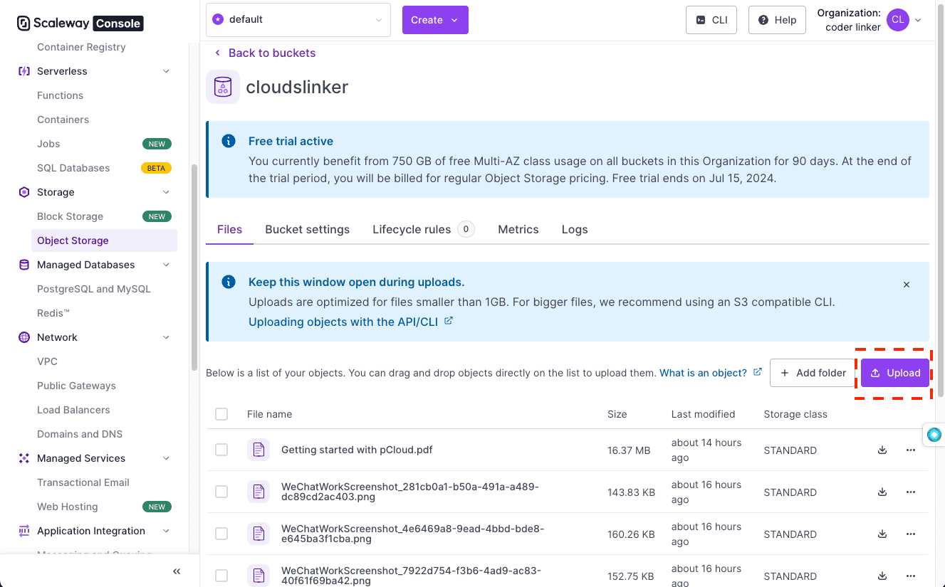Image resolution: width=945 pixels, height=587 pixels.
Task: Open Transactional Email in the sidebar
Action: coord(83,482)
